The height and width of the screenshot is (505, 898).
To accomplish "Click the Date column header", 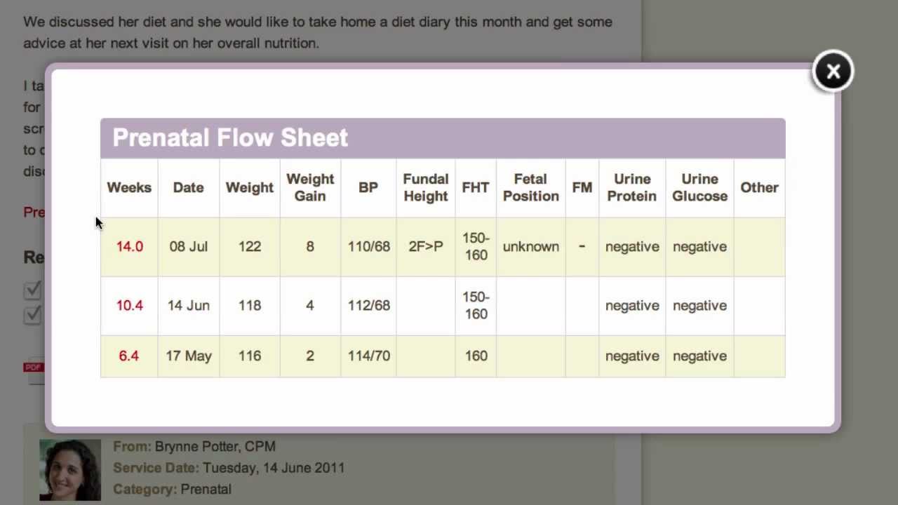I will (x=188, y=188).
